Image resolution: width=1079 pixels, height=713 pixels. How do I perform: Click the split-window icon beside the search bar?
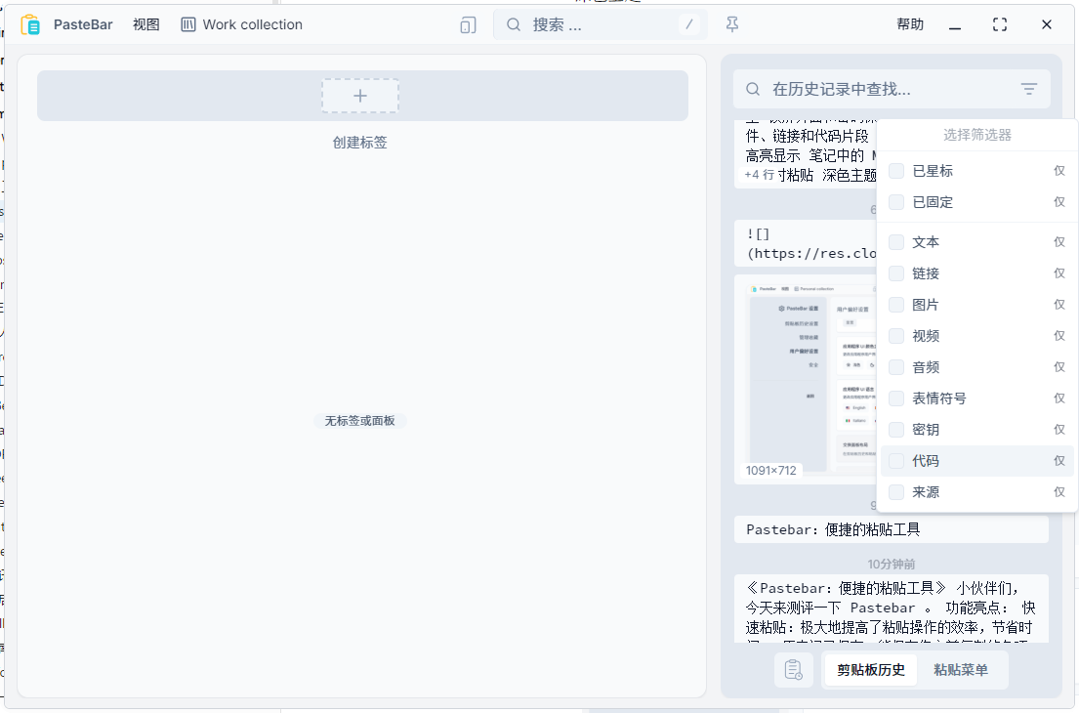(x=467, y=24)
